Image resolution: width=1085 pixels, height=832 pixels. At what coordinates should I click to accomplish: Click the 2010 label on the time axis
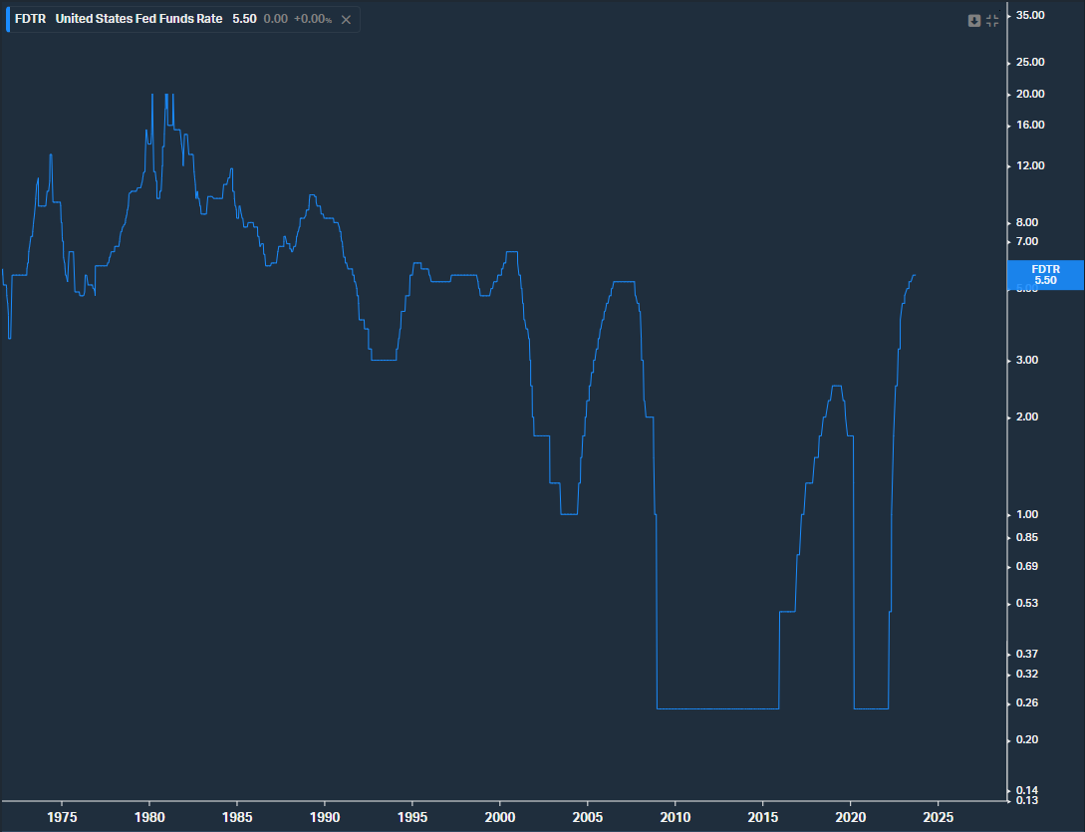coord(676,817)
